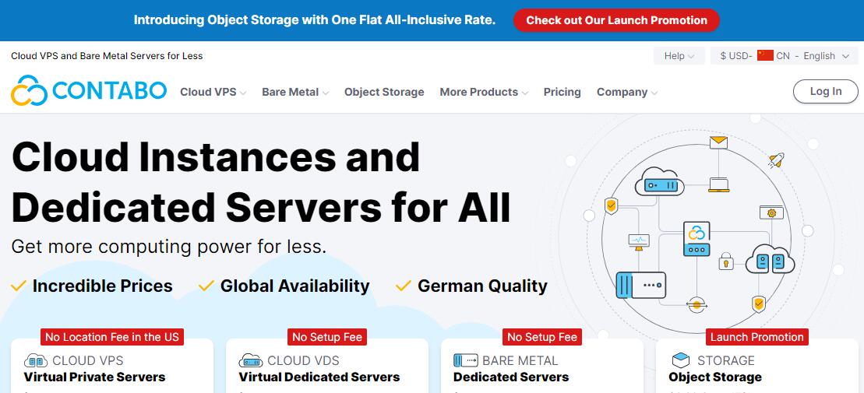Click the Introducing Object Storage banner text
The height and width of the screenshot is (393, 864).
(315, 20)
